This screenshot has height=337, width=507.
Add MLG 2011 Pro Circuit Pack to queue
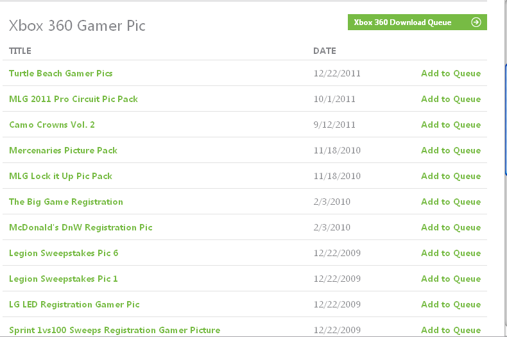(x=451, y=99)
